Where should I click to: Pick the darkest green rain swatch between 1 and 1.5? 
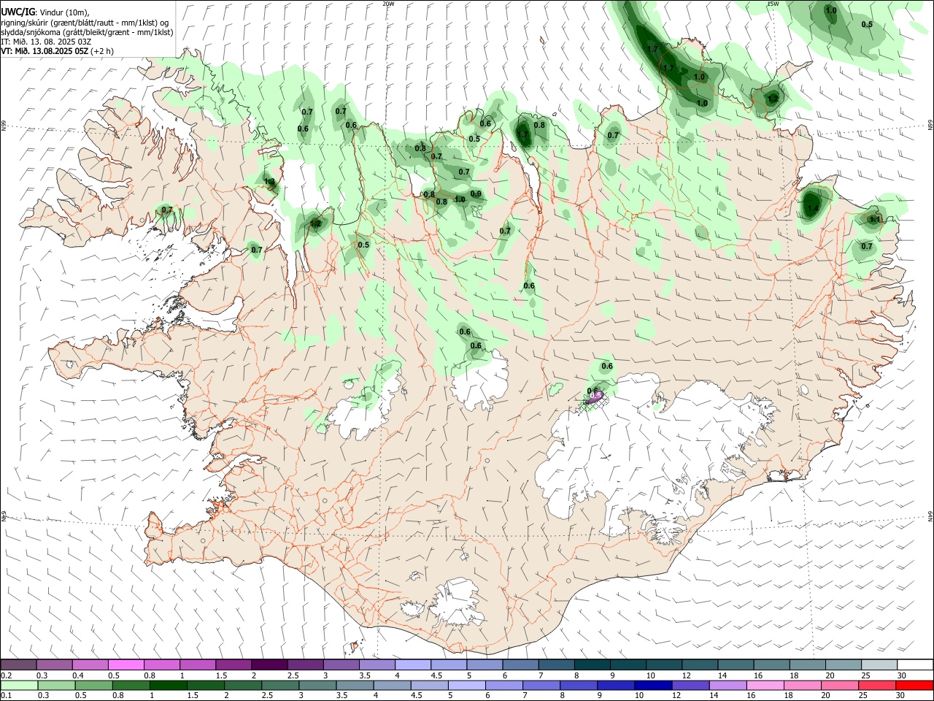(x=168, y=685)
